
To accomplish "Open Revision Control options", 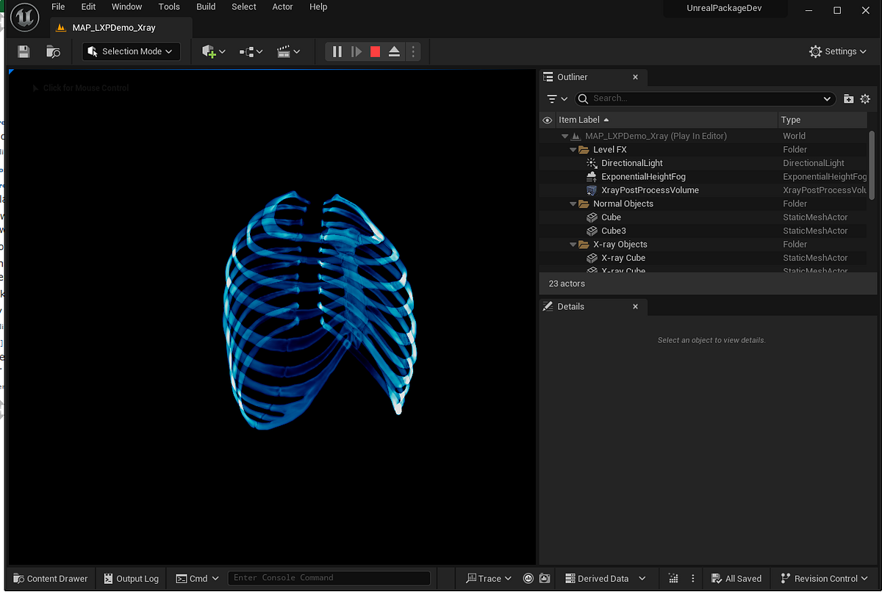I will 823,578.
